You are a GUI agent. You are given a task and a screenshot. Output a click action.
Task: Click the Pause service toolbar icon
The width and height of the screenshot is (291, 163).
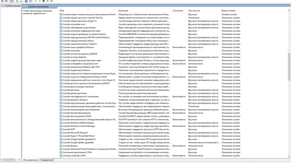[x=47, y=1]
